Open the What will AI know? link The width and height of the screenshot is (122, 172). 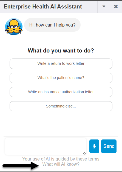pos(61,164)
